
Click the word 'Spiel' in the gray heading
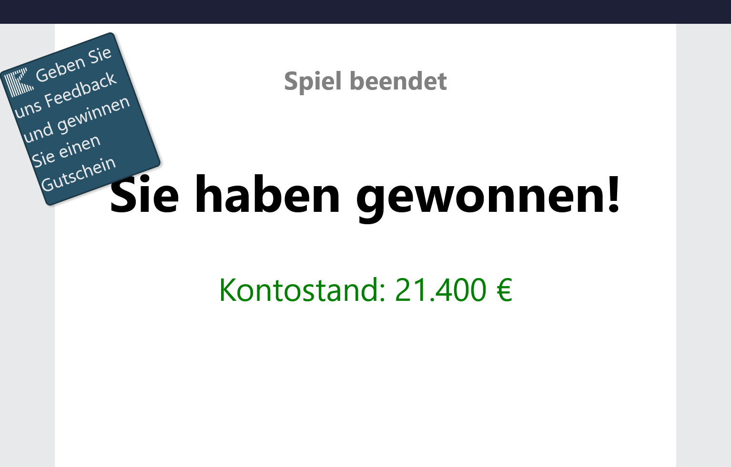[313, 81]
